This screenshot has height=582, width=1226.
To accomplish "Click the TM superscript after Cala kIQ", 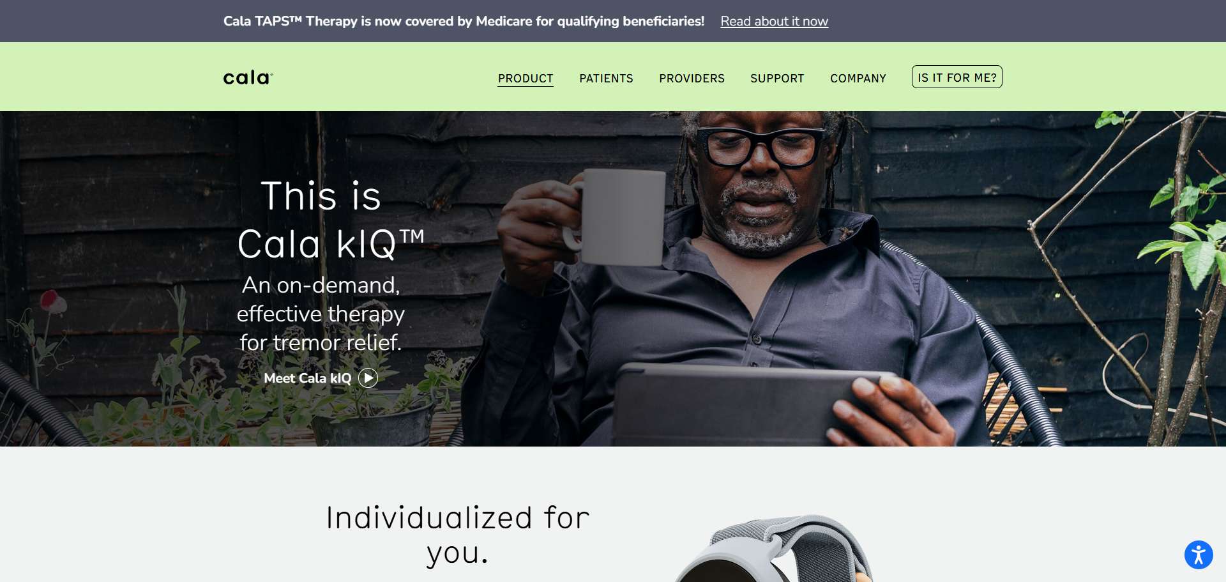I will click(x=412, y=236).
